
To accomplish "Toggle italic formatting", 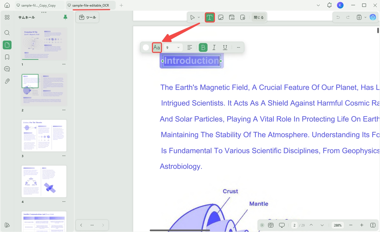I will (214, 47).
